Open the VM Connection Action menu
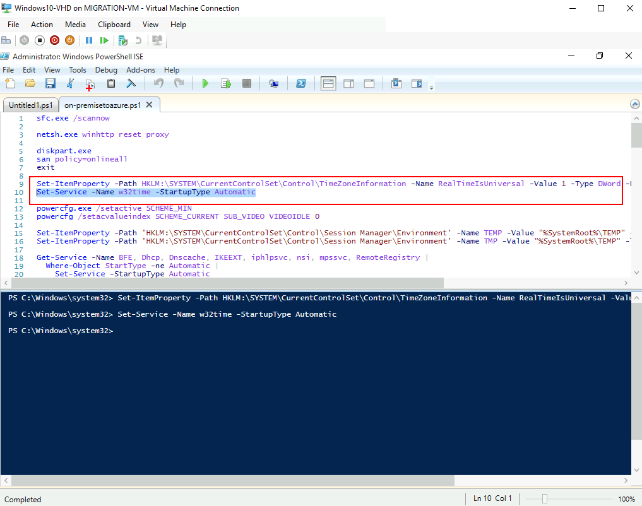Viewport: 642px width, 506px height. pyautogui.click(x=42, y=25)
